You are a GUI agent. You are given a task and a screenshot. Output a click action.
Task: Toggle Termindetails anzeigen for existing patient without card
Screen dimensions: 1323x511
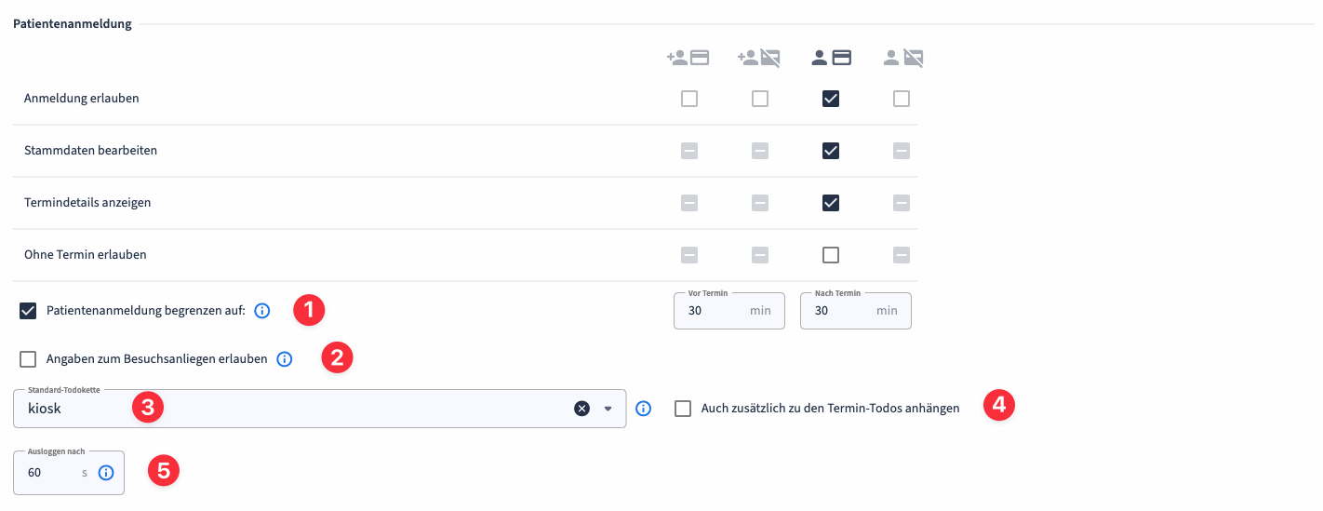(902, 203)
